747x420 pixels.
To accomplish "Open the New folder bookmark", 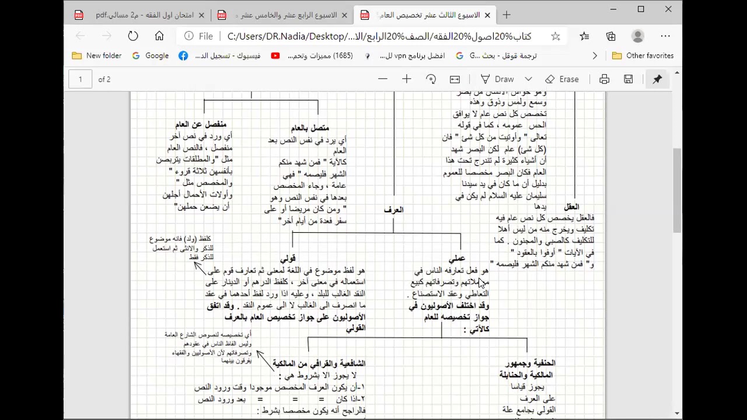I will (x=97, y=56).
